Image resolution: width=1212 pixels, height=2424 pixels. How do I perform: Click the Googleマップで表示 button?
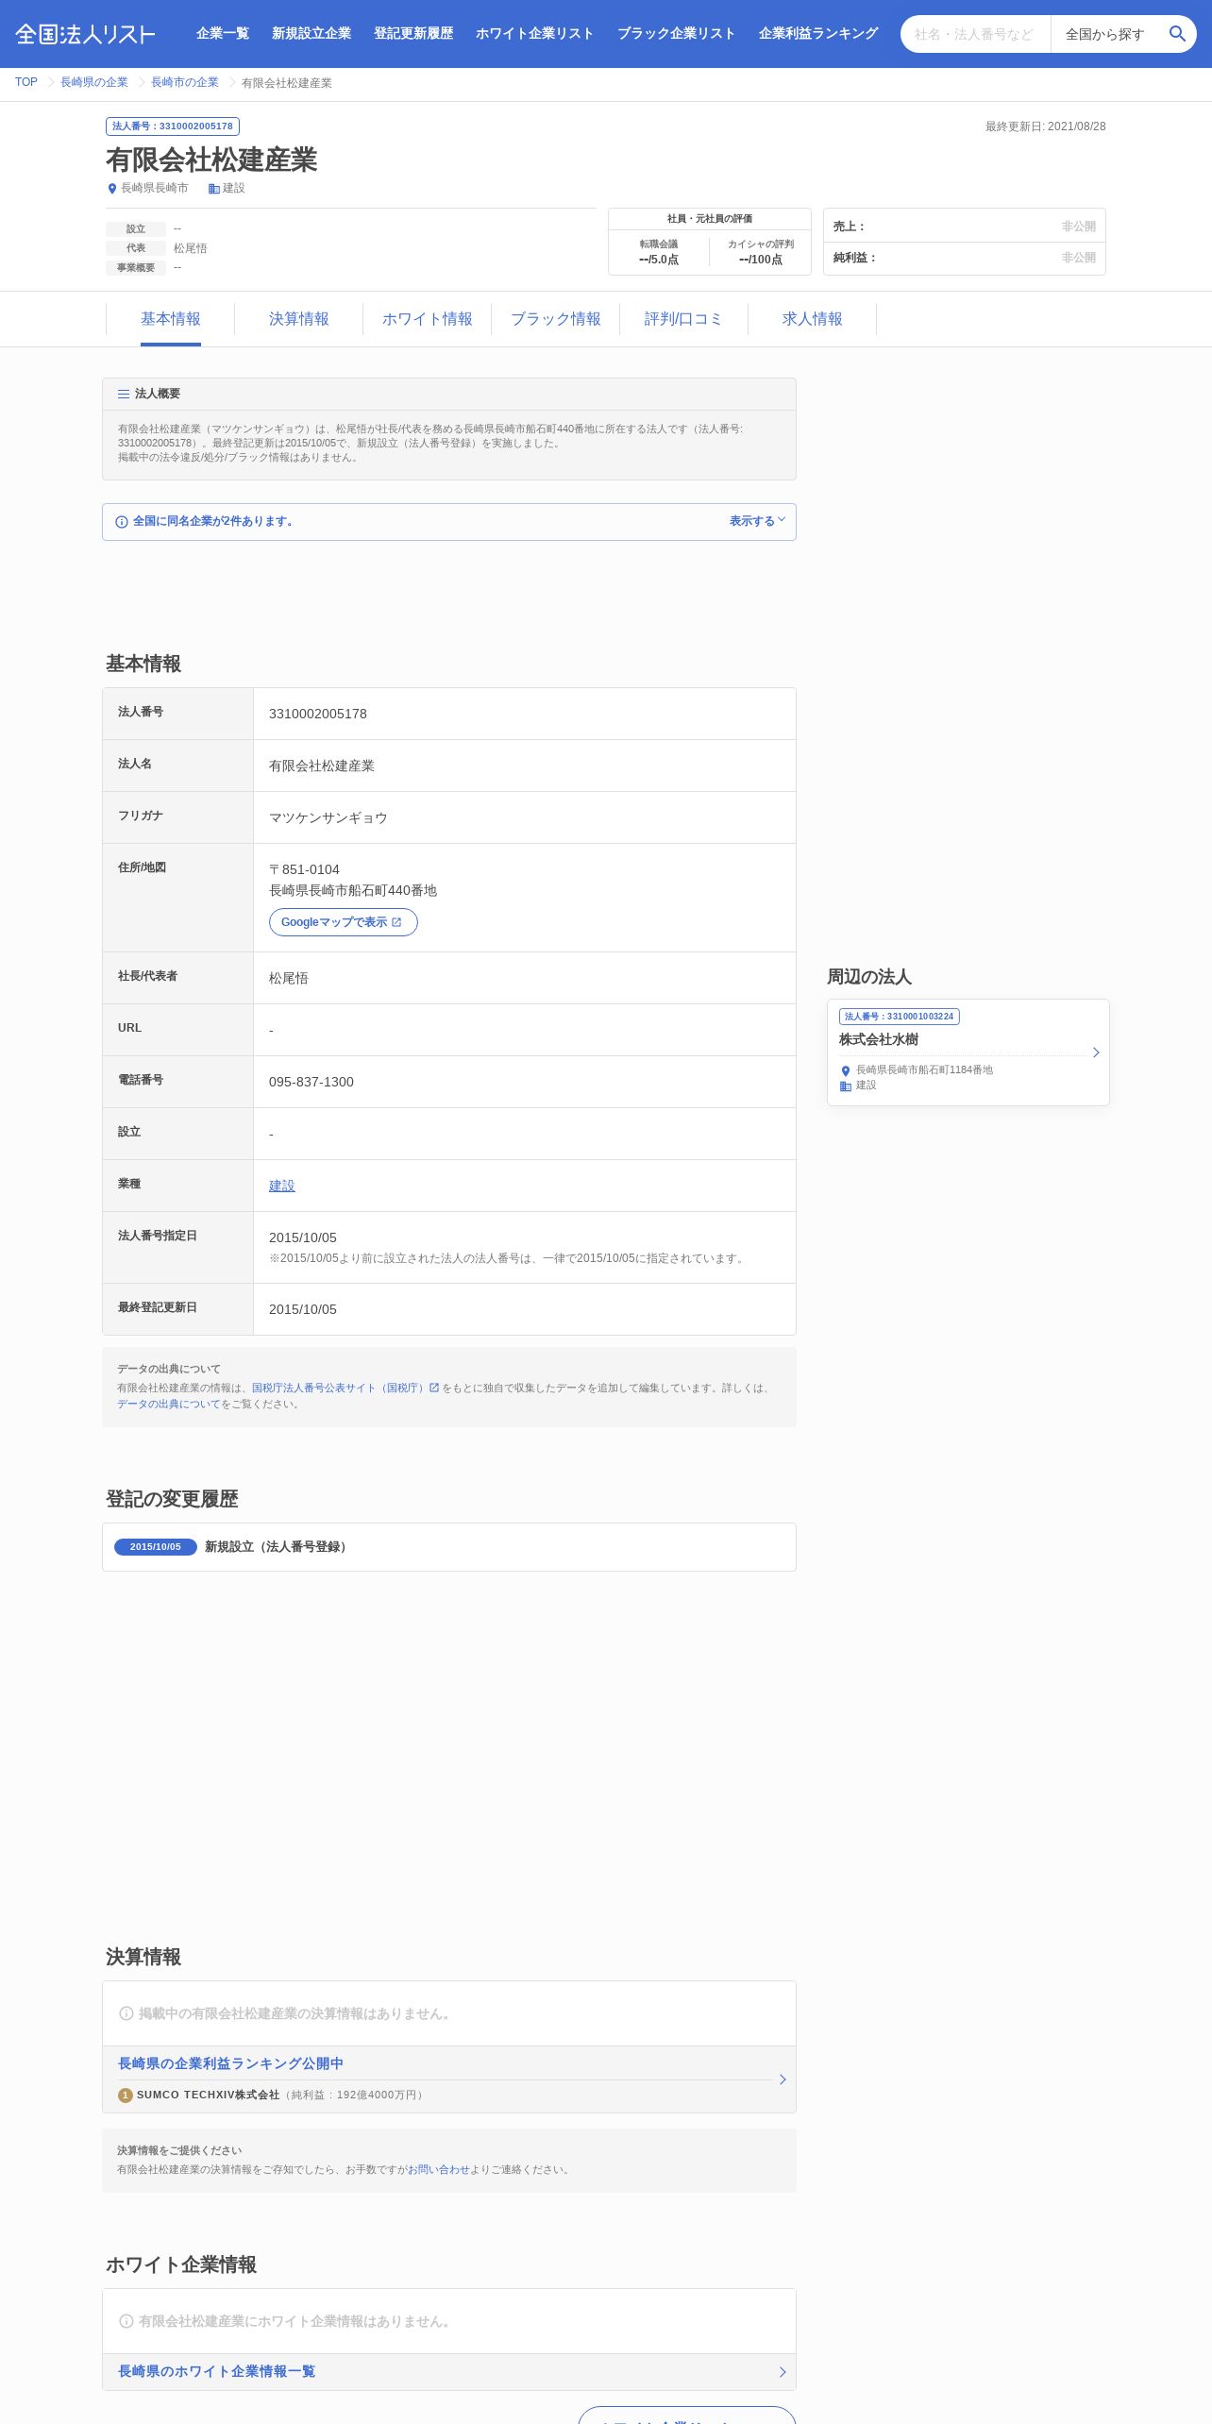click(344, 922)
